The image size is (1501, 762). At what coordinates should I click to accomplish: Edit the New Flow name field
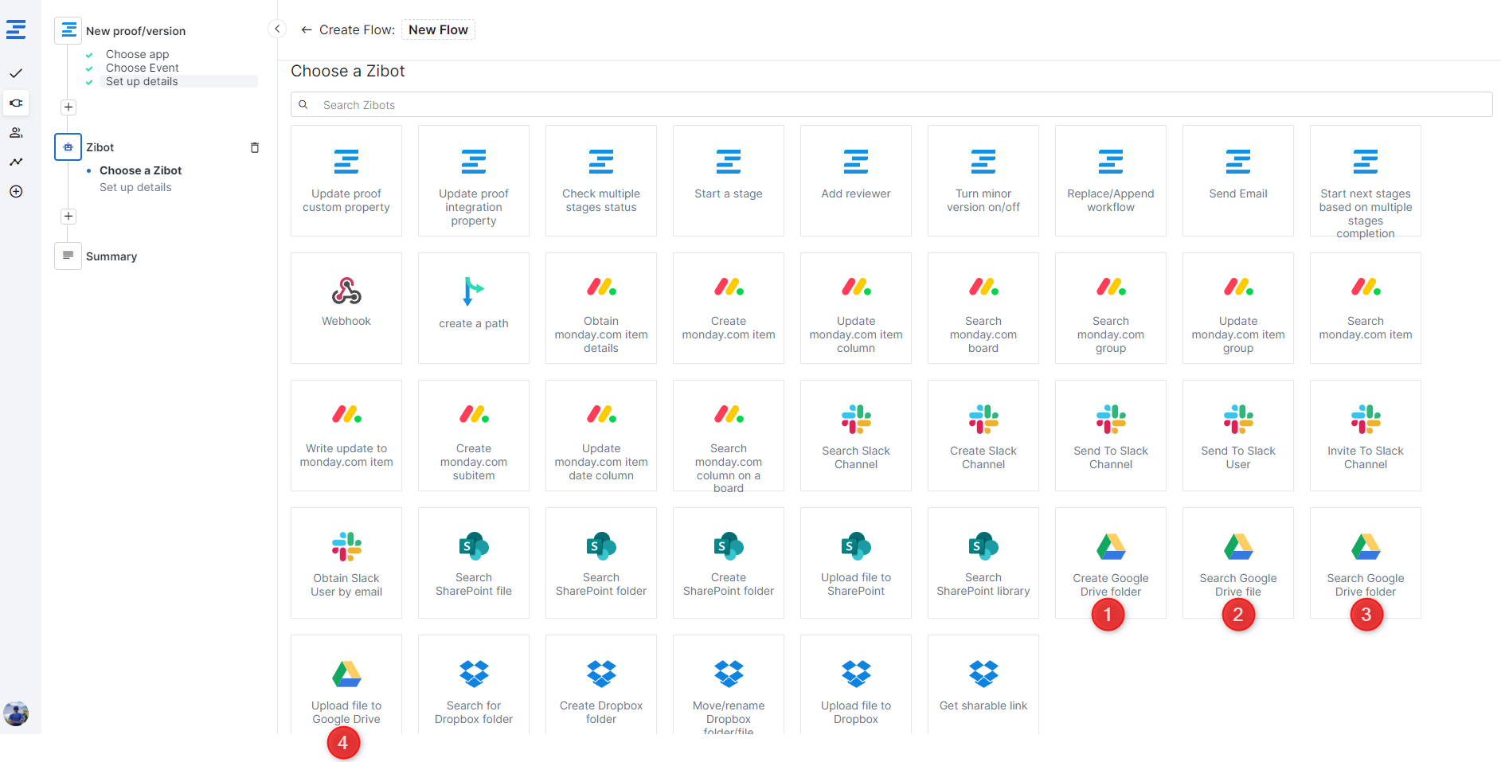tap(438, 30)
